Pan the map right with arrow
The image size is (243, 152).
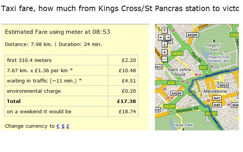click(168, 37)
